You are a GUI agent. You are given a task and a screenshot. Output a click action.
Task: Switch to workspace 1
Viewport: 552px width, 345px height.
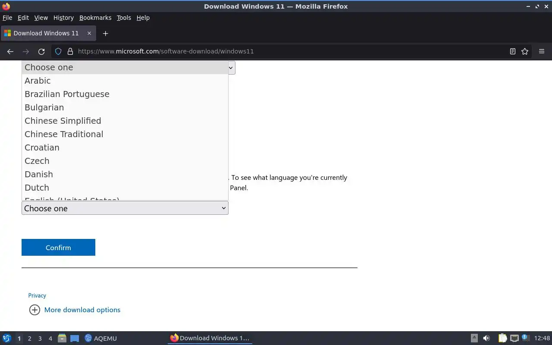[19, 339]
